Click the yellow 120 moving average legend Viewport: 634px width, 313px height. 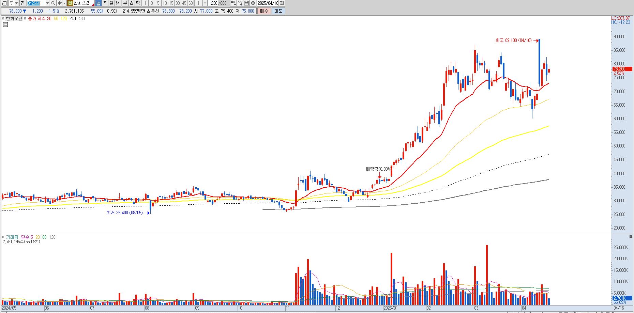coord(64,19)
